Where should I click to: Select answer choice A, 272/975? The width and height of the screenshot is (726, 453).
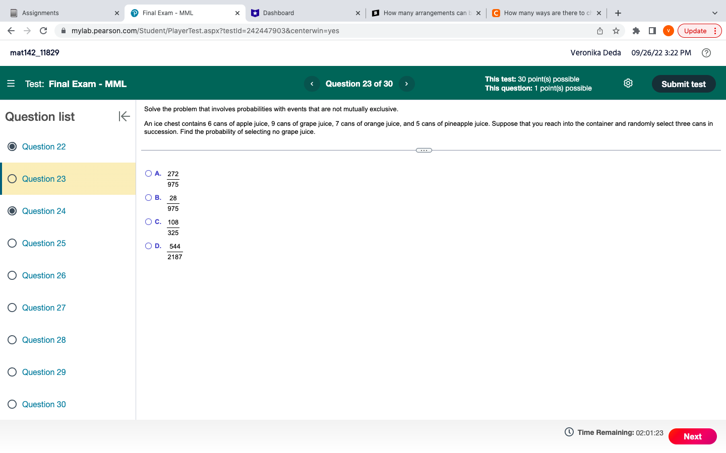coord(148,173)
